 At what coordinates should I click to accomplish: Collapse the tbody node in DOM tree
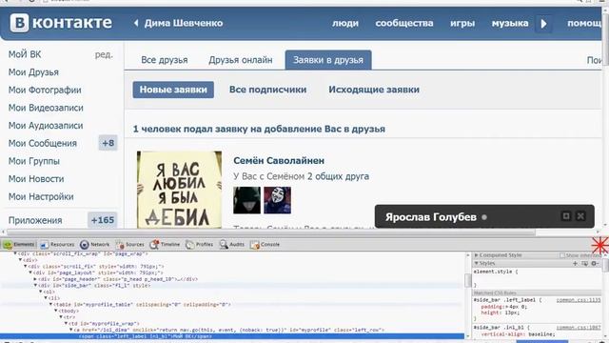(x=55, y=311)
